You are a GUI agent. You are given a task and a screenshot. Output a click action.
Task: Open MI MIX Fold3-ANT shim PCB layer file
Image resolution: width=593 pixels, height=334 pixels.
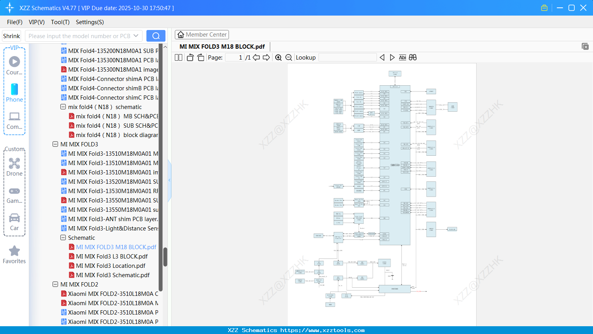click(110, 219)
